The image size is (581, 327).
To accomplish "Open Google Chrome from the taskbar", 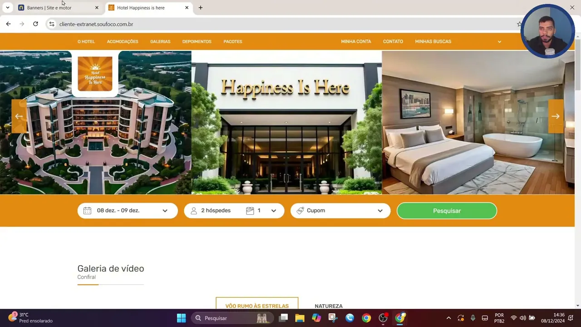I will click(366, 318).
